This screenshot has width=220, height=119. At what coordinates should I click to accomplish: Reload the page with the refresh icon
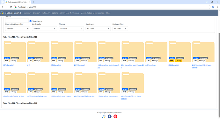pos(11,7)
